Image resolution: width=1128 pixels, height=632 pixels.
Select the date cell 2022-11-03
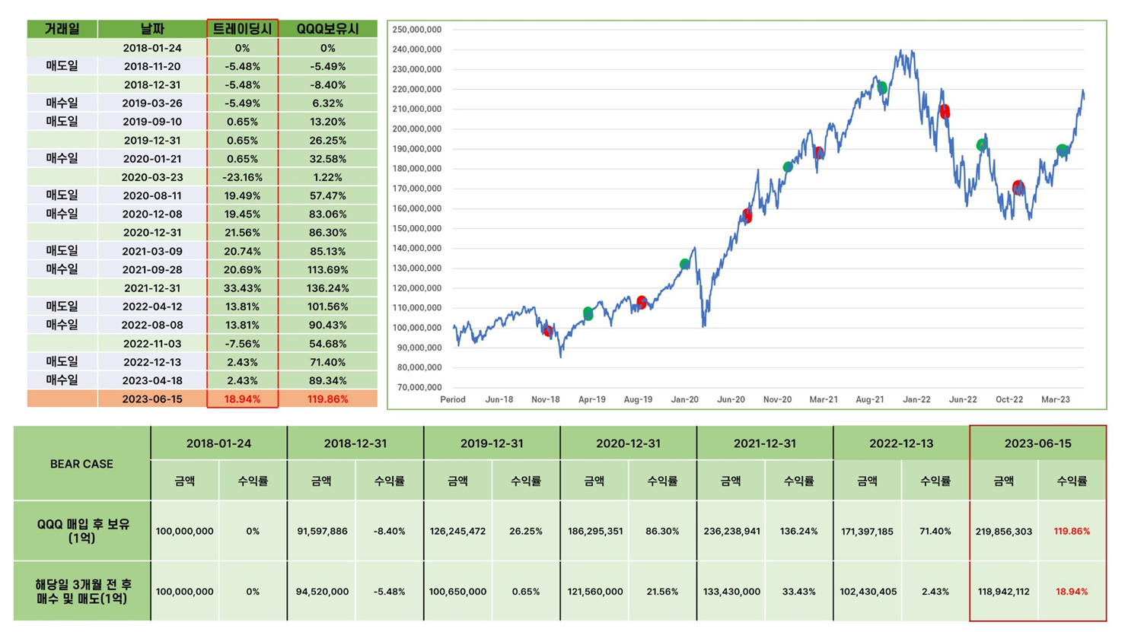tap(152, 344)
